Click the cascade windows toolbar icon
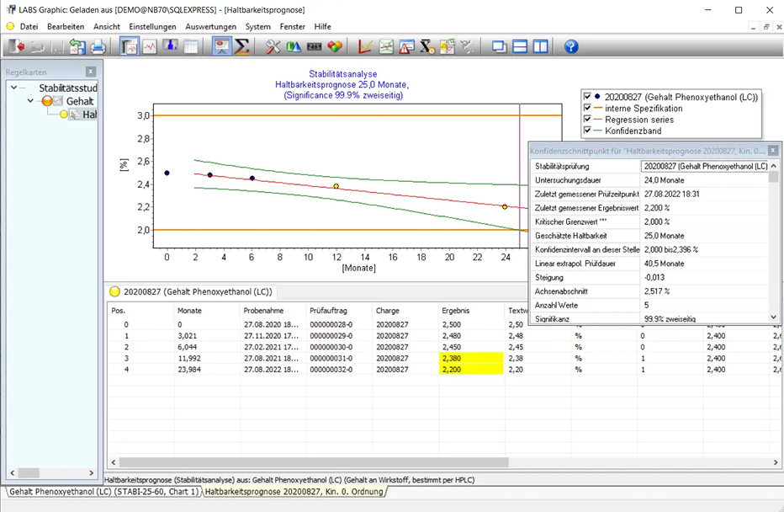The height and width of the screenshot is (512, 784). [x=500, y=46]
